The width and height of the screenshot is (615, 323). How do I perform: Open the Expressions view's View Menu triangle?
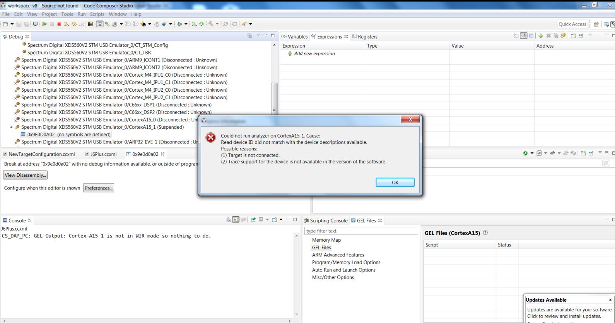[x=590, y=35]
